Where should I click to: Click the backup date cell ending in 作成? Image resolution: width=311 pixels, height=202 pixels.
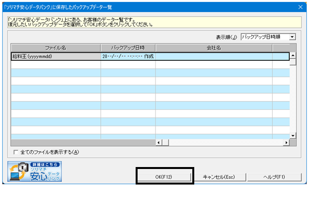[128, 56]
